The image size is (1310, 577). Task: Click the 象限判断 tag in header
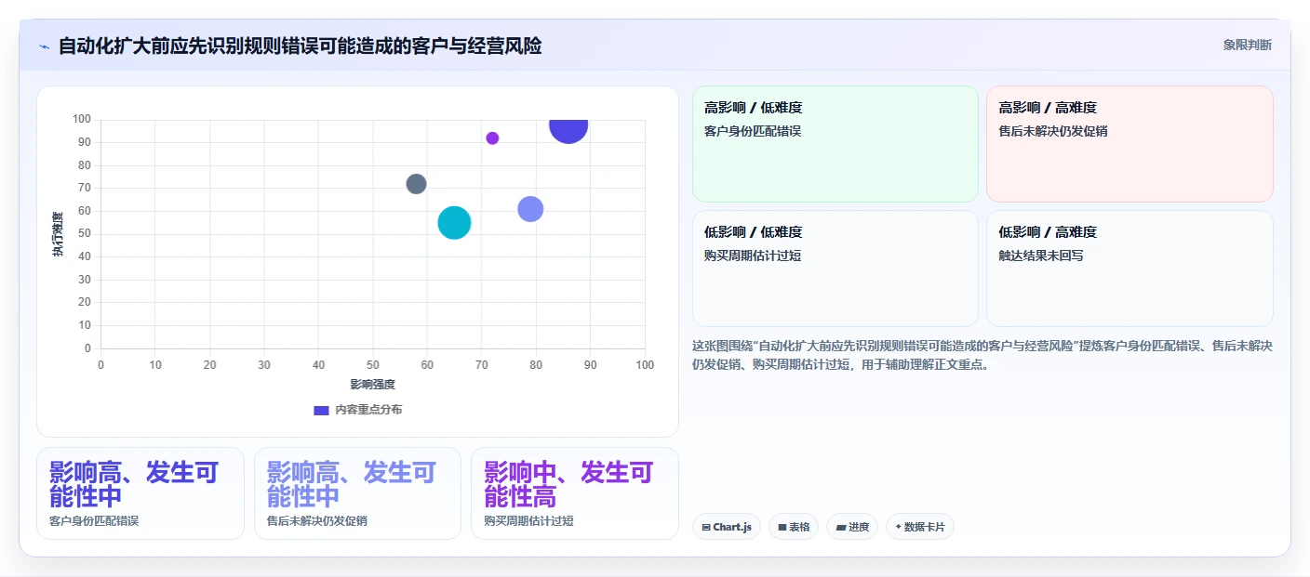click(1247, 45)
